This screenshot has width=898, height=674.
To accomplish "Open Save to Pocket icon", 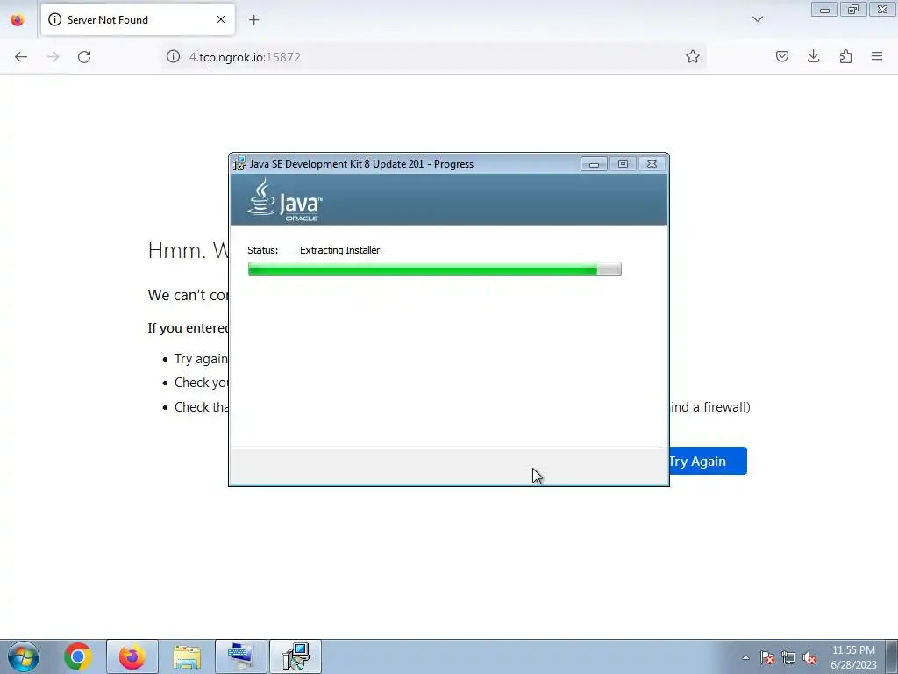I will (781, 56).
